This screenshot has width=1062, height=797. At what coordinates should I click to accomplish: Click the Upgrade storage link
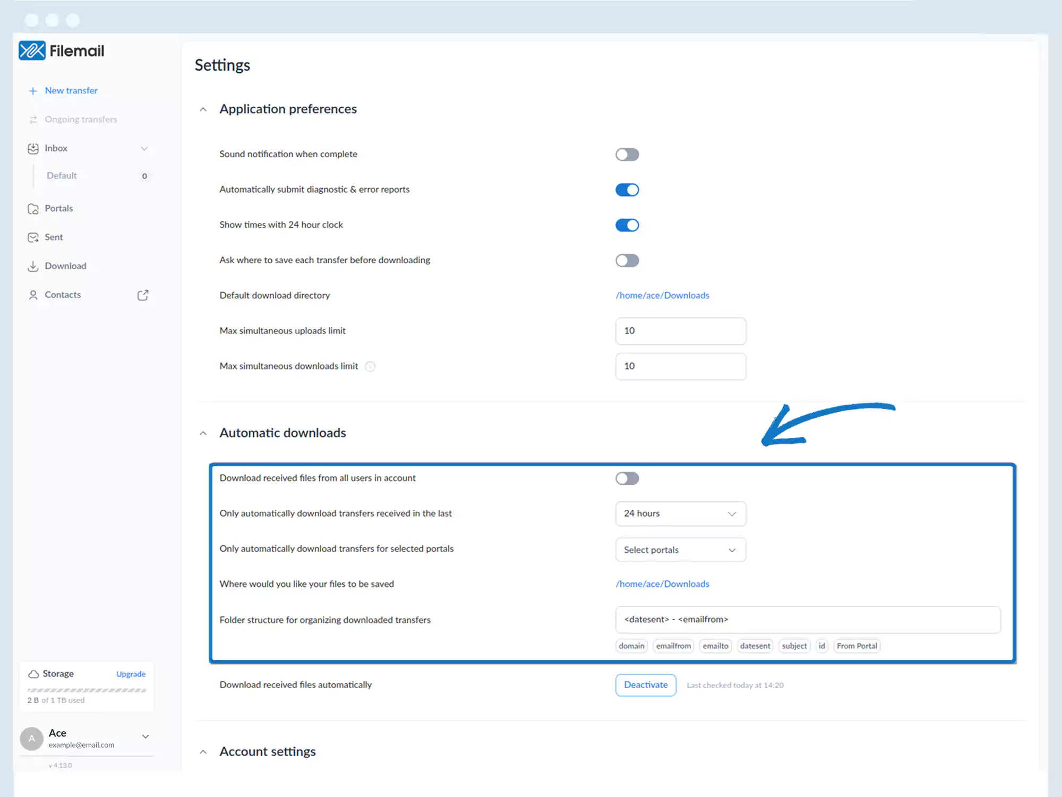point(131,674)
